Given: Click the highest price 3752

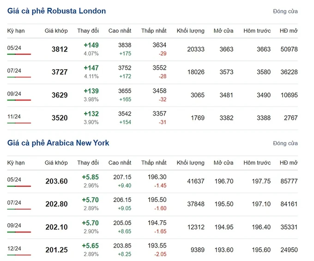Looking at the screenshot, I should [125, 68].
